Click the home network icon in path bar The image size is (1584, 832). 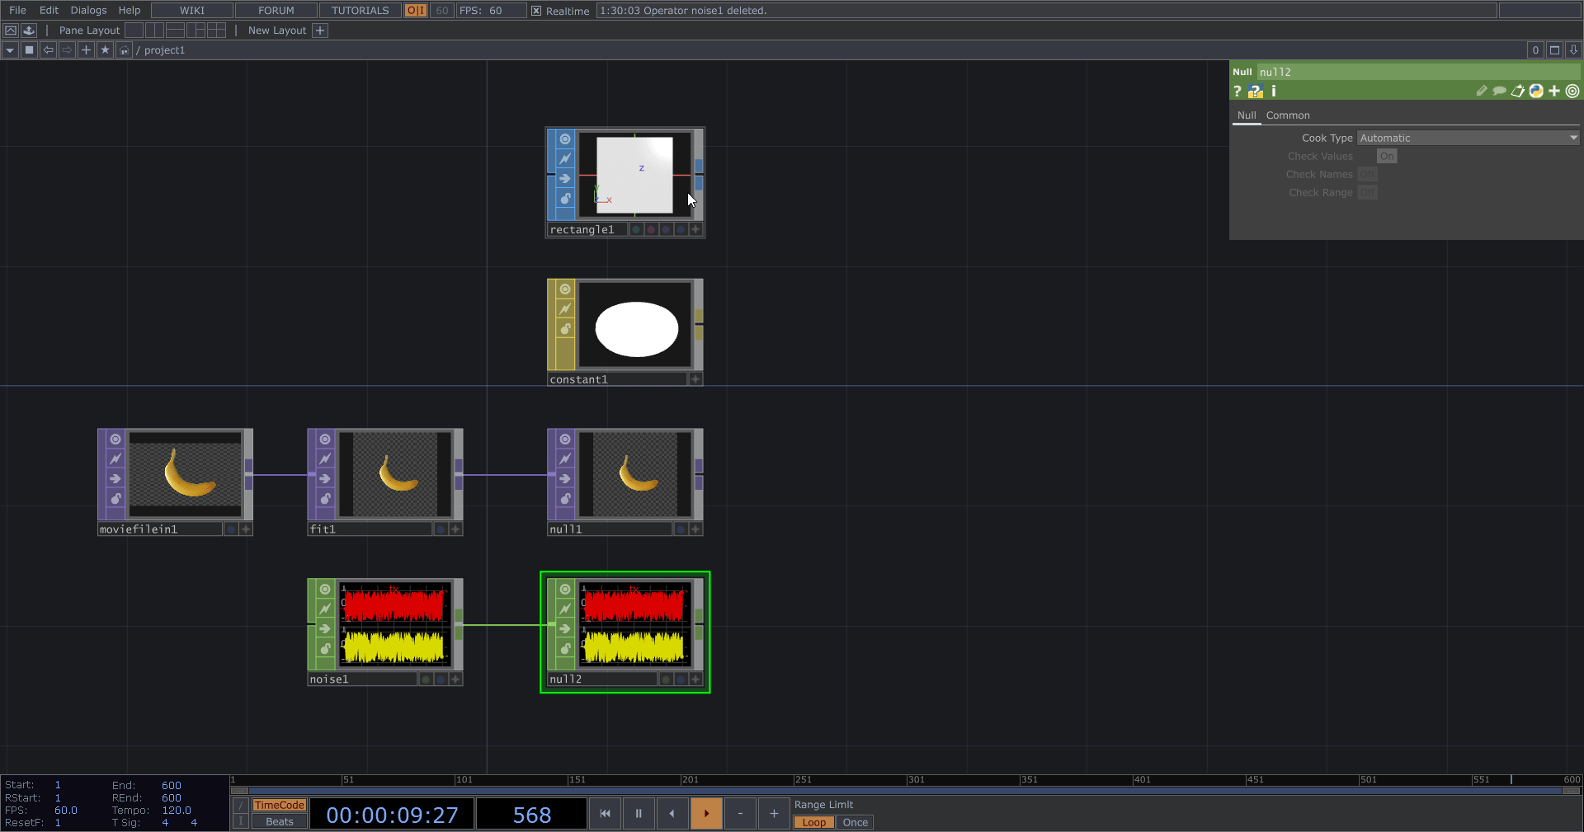(124, 50)
